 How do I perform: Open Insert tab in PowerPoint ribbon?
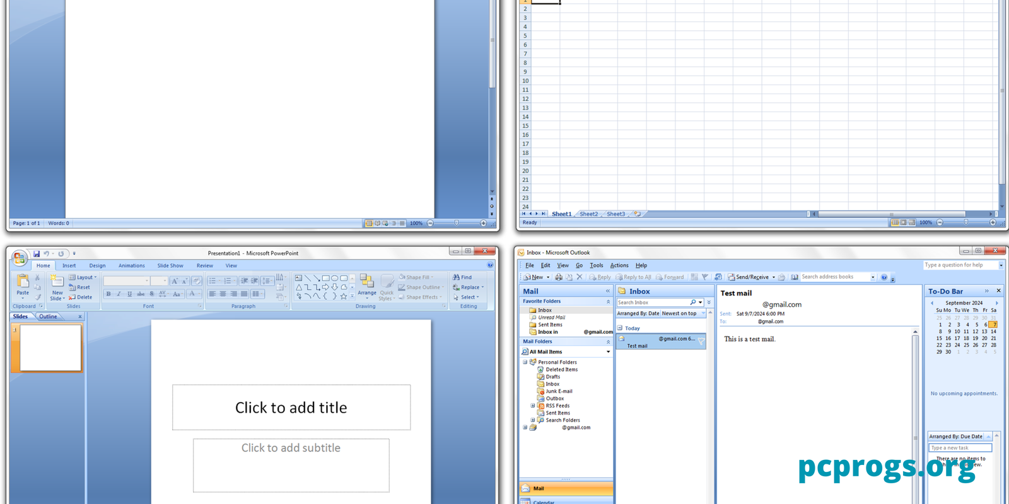point(69,266)
